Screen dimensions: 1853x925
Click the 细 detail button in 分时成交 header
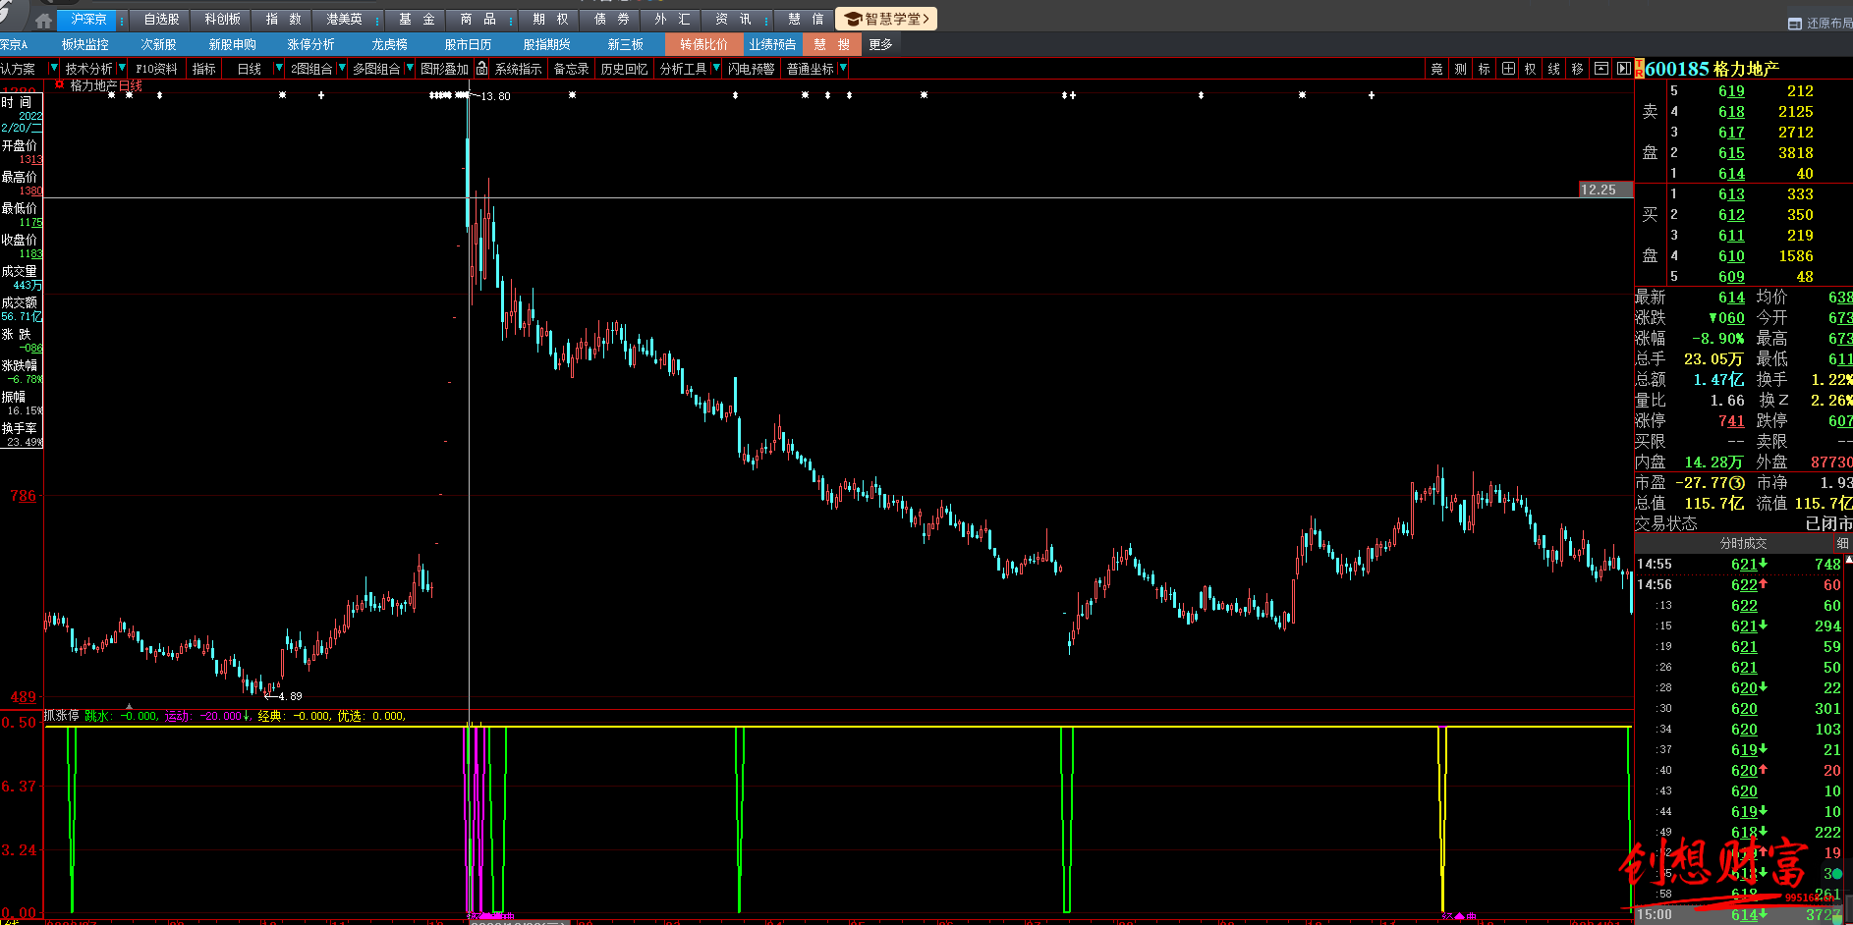1842,543
